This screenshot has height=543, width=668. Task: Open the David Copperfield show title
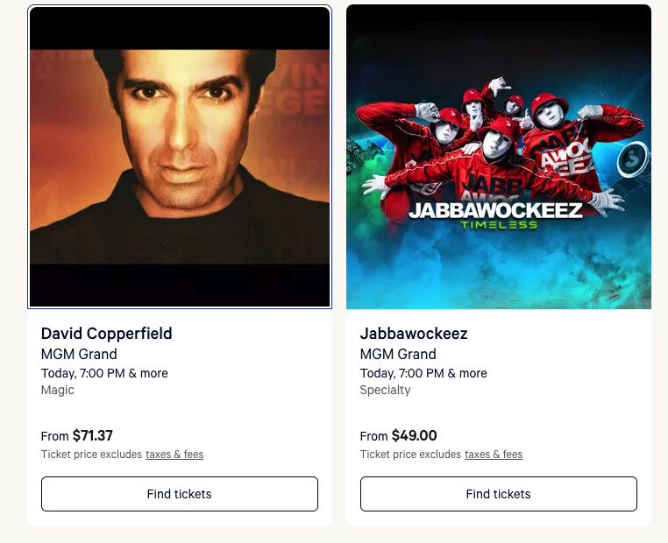107,334
